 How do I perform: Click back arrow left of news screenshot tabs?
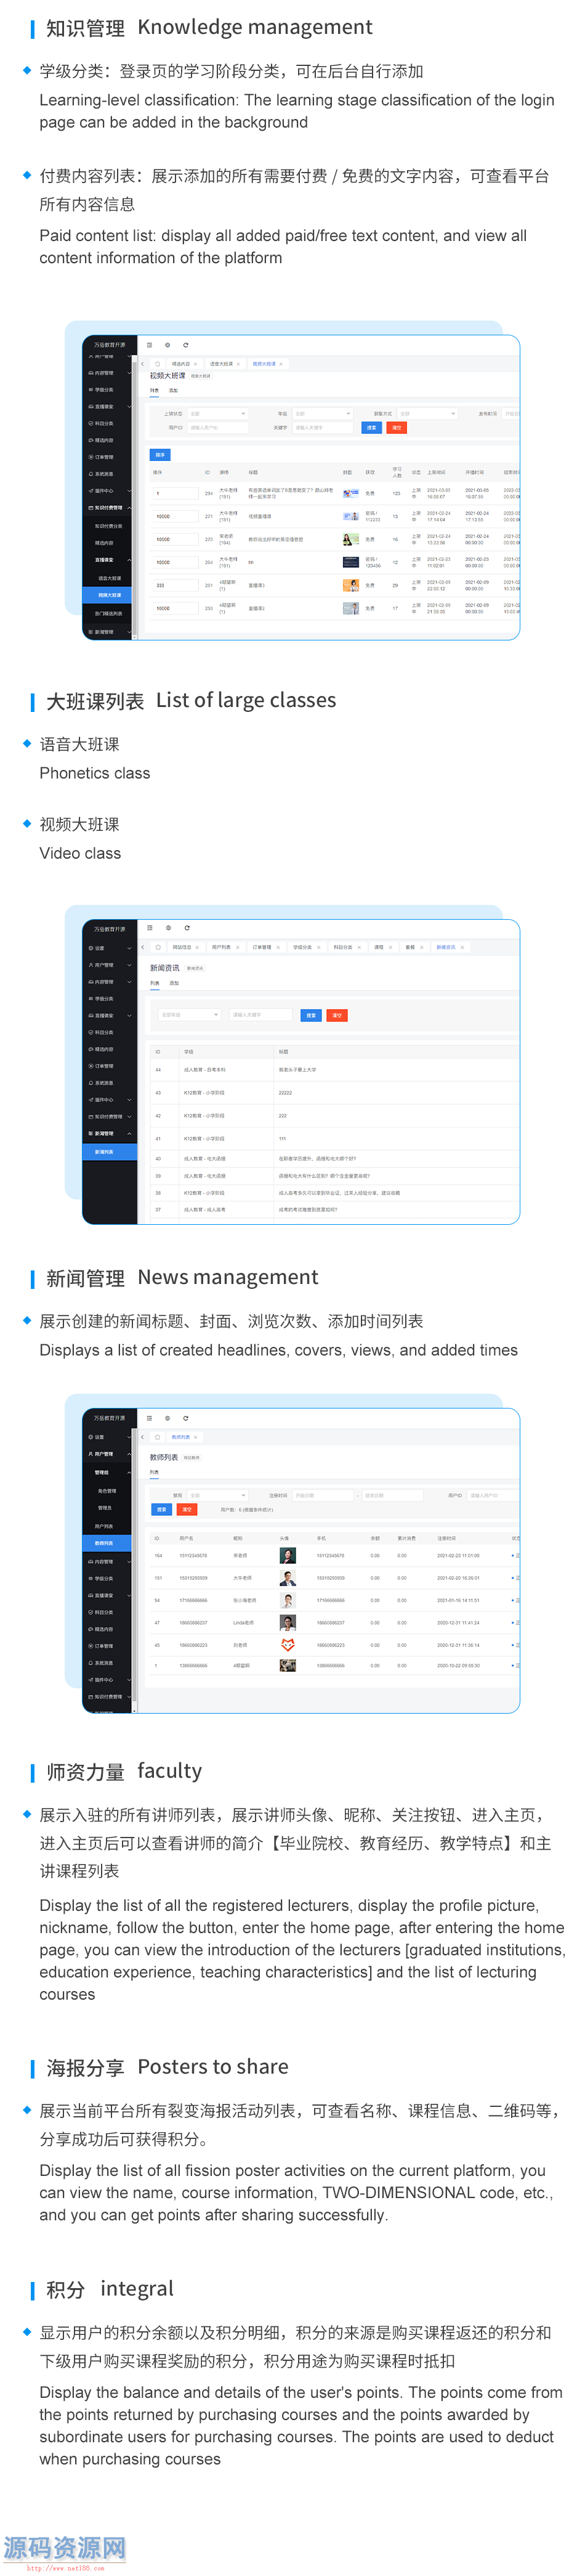(x=143, y=947)
